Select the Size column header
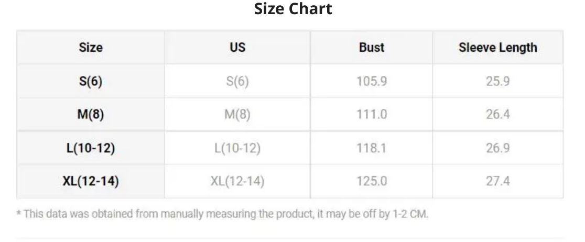Viewport: 585px width, 242px height. 91,47
